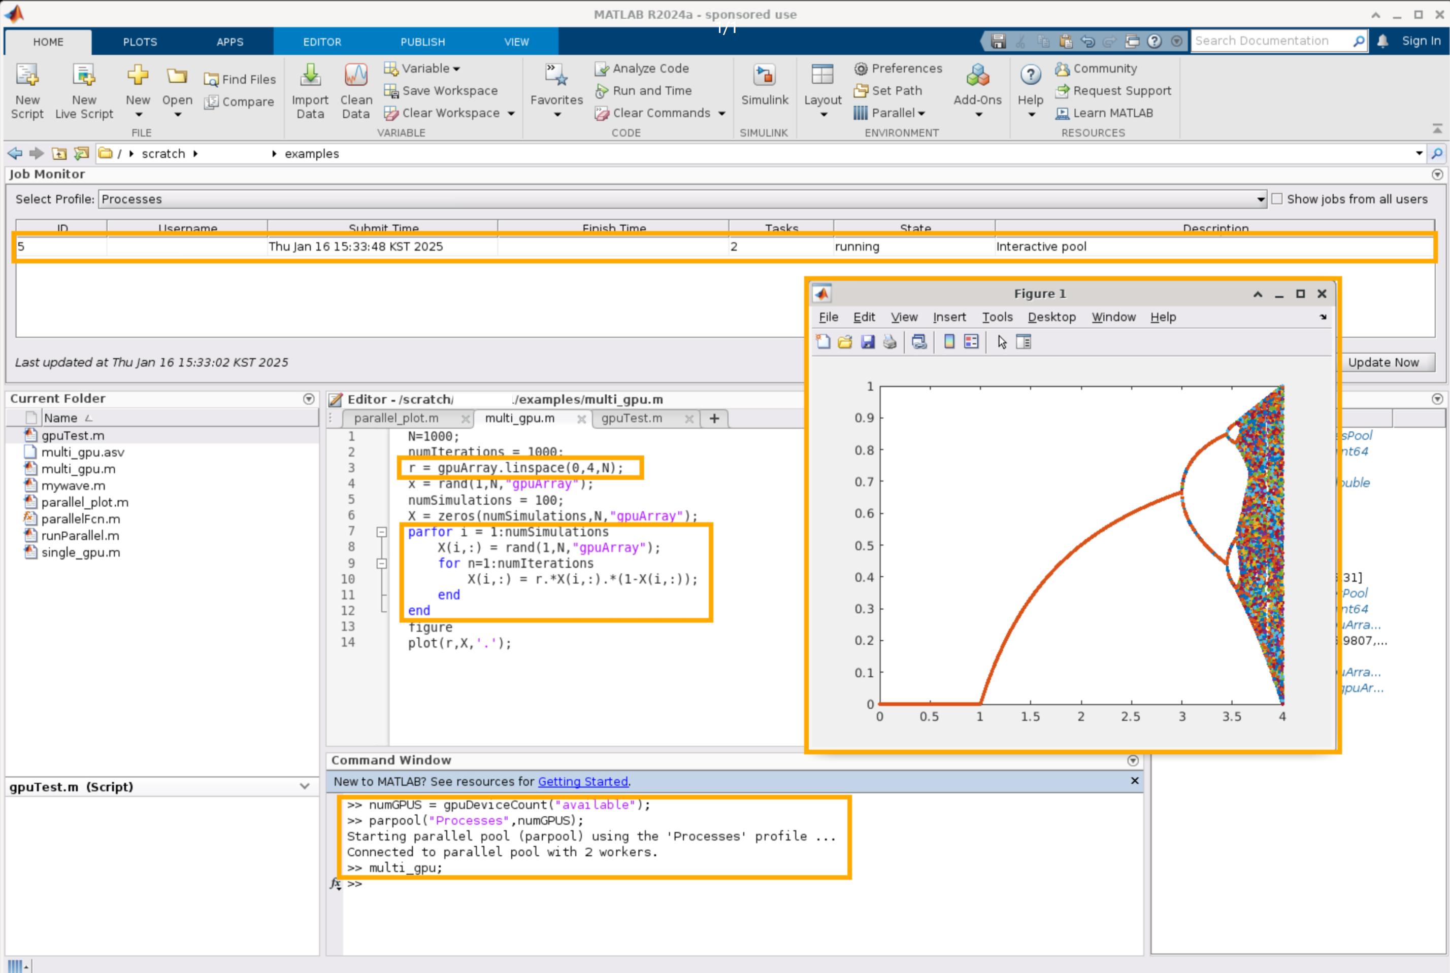Open Learn MATLAB
Image resolution: width=1450 pixels, height=973 pixels.
pyautogui.click(x=1104, y=113)
